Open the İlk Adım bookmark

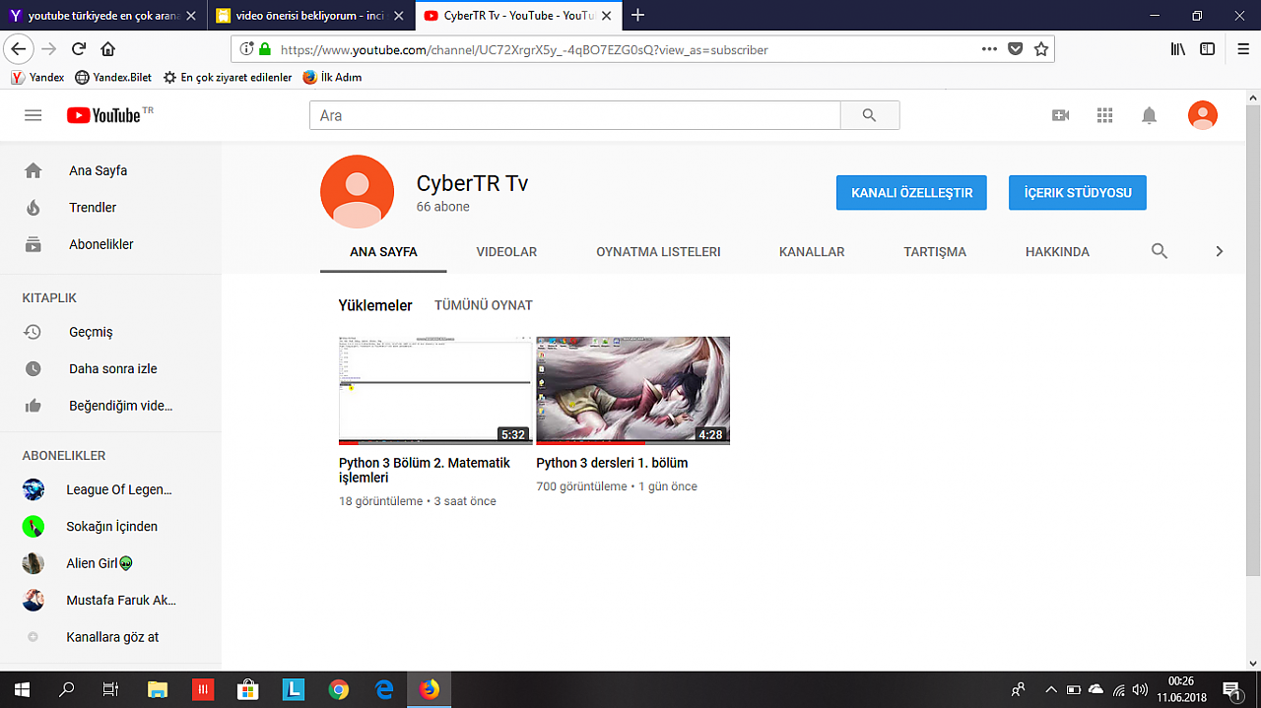(x=333, y=77)
